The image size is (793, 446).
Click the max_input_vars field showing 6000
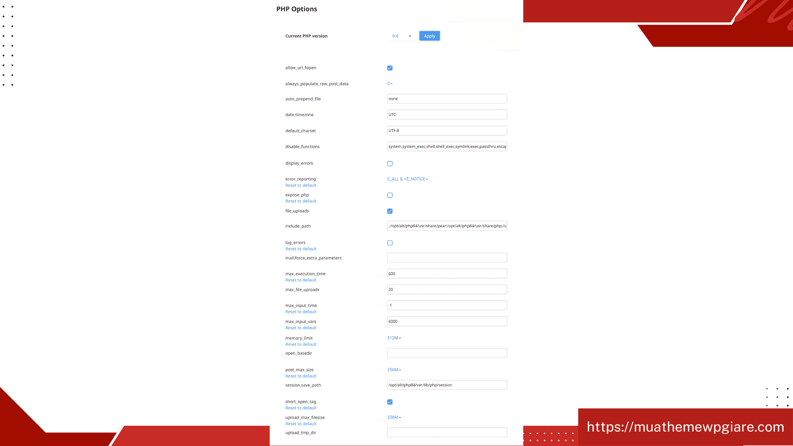(x=446, y=321)
